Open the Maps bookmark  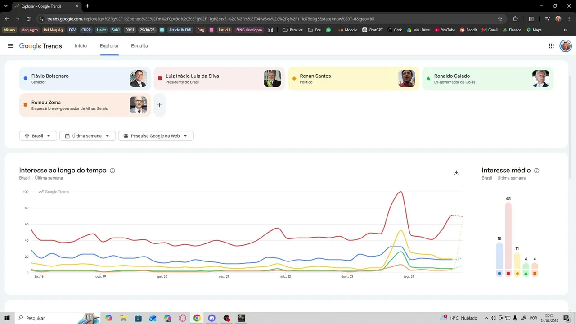pos(534,30)
